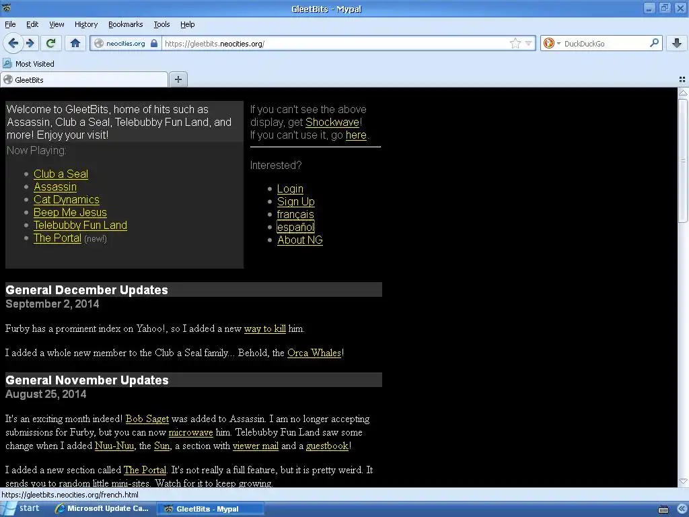Image resolution: width=689 pixels, height=517 pixels.
Task: Switch to the español version link
Action: (296, 227)
